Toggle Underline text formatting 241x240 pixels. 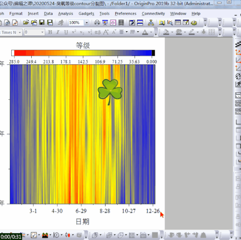(66, 32)
